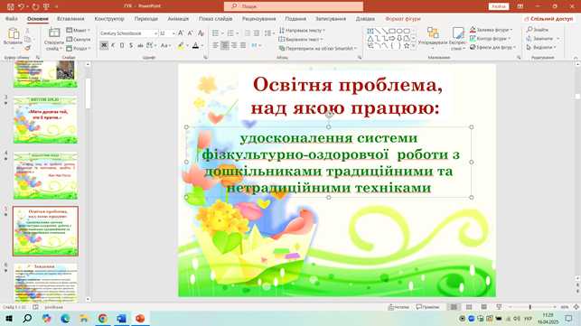Click the Redo arrow in the title bar

[x=35, y=6]
